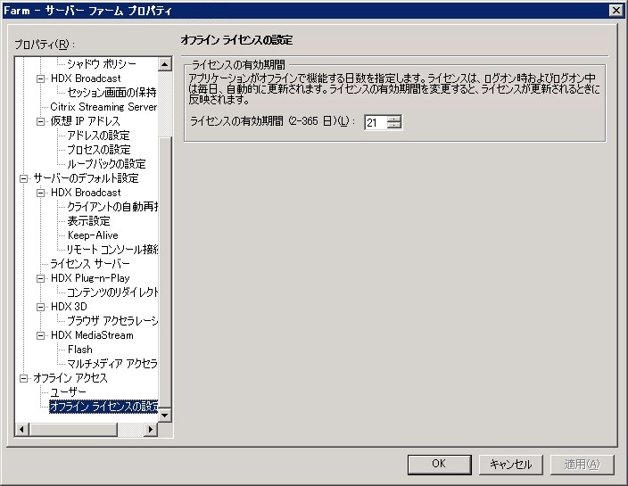
Task: Collapse the オフライン アクセス tree node
Action: point(24,378)
